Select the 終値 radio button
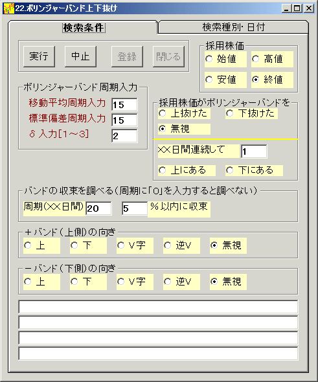The height and width of the screenshot is (382, 318). 272,80
